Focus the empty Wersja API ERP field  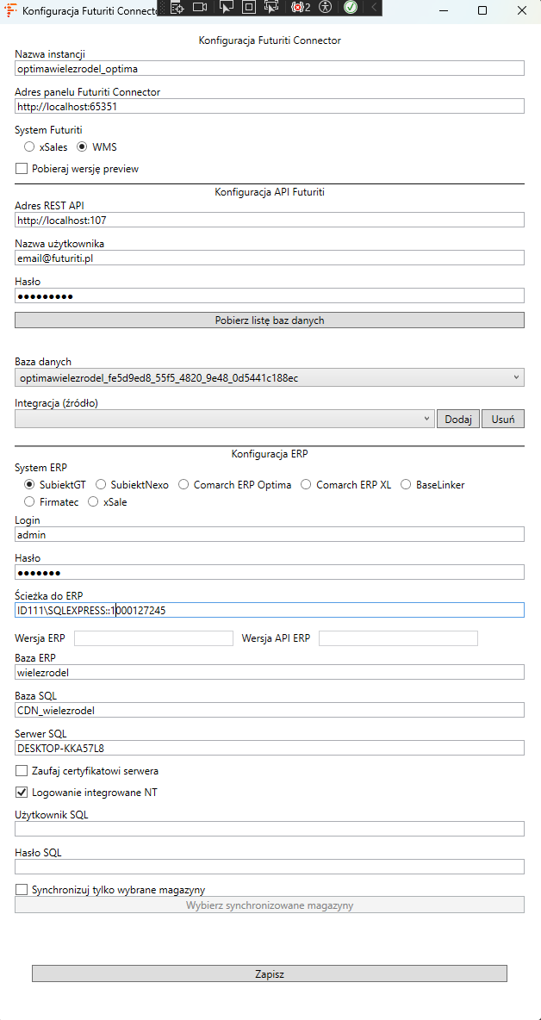(399, 638)
